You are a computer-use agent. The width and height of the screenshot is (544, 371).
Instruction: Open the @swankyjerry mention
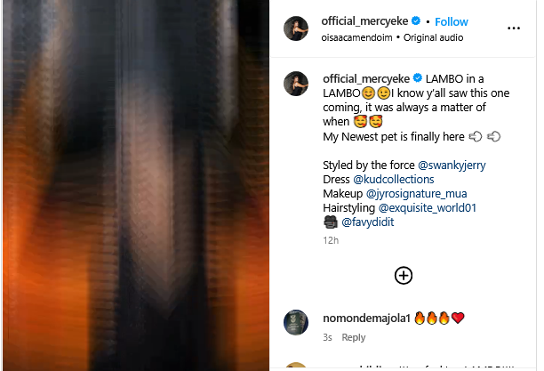tap(452, 165)
